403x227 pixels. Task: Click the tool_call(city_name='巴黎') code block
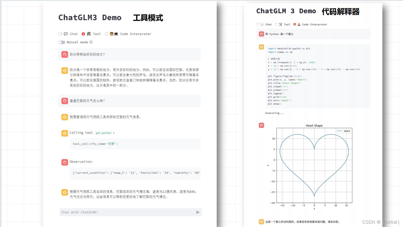click(135, 144)
